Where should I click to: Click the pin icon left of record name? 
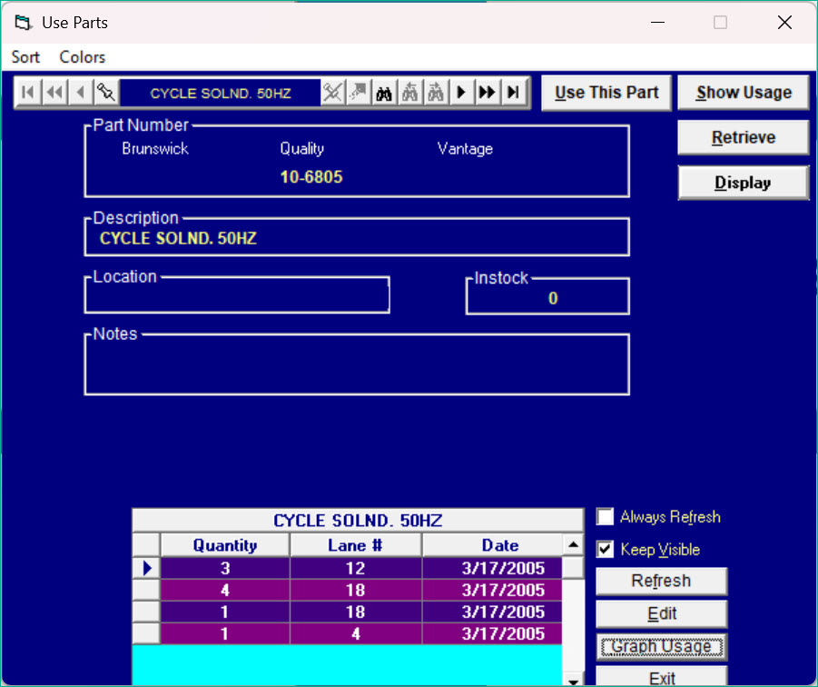click(x=106, y=93)
